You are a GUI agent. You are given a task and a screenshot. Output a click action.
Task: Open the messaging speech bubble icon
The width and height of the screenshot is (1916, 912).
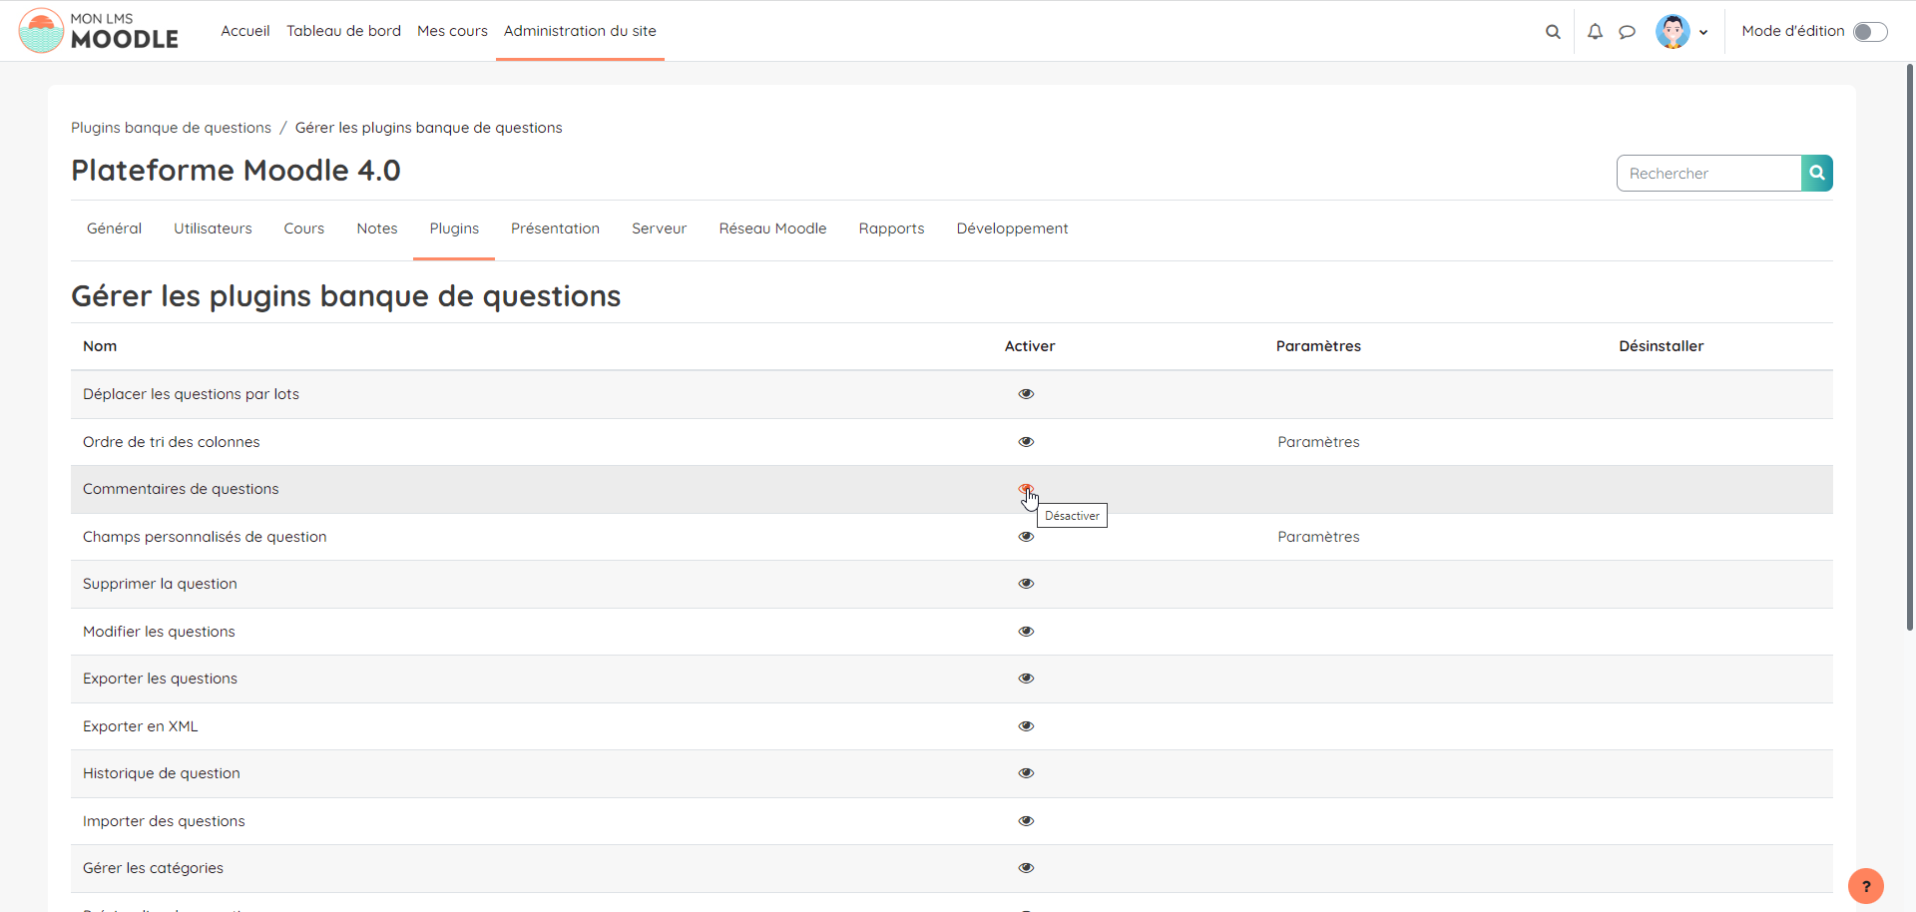coord(1627,32)
